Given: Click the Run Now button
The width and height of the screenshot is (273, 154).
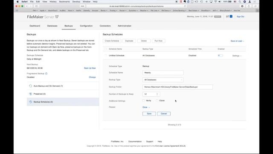Looking at the screenshot, I should click(x=158, y=41).
